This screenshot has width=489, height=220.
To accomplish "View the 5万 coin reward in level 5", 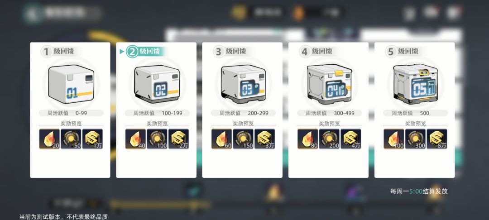I will tap(437, 139).
